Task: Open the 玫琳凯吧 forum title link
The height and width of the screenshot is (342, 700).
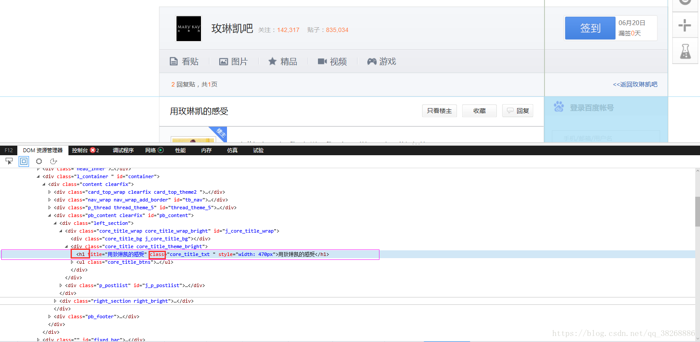Action: pyautogui.click(x=232, y=29)
